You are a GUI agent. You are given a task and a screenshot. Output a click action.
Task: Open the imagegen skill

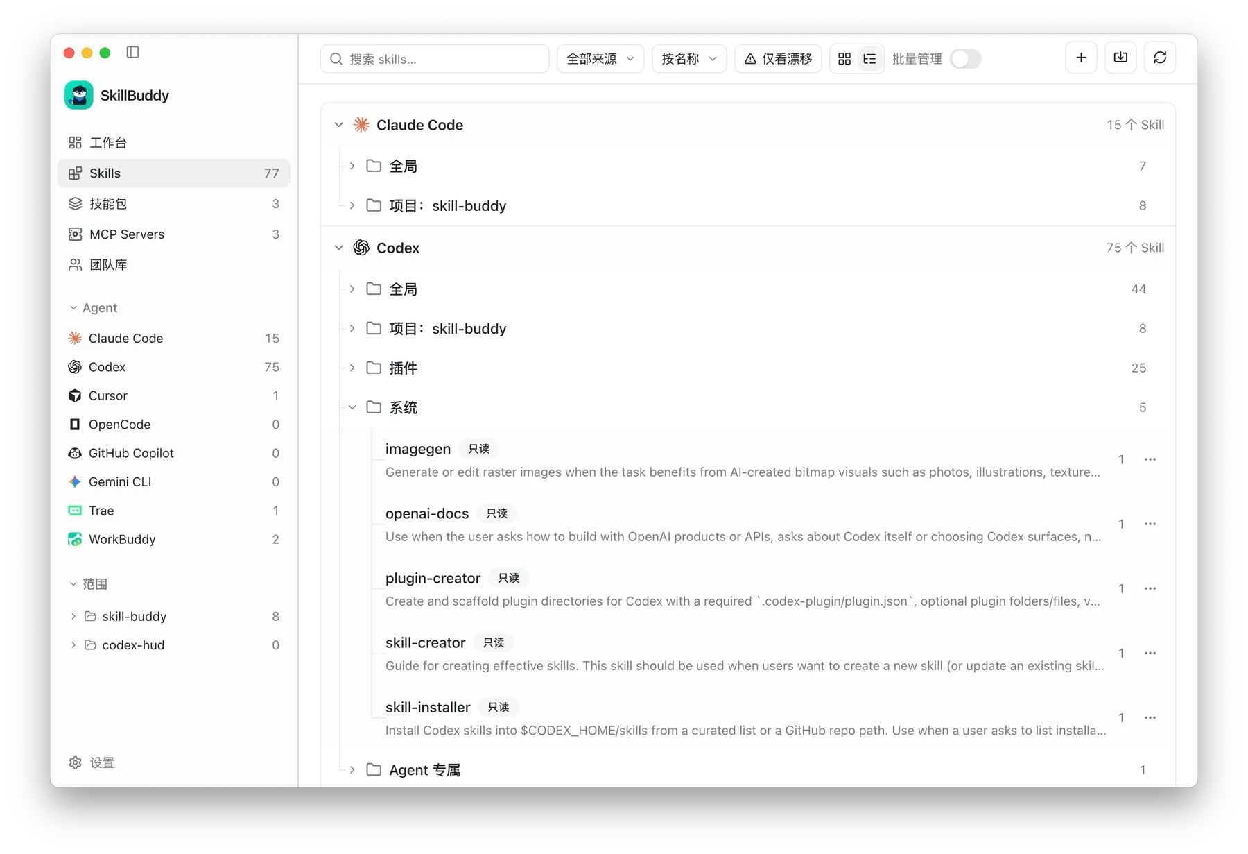coord(418,449)
